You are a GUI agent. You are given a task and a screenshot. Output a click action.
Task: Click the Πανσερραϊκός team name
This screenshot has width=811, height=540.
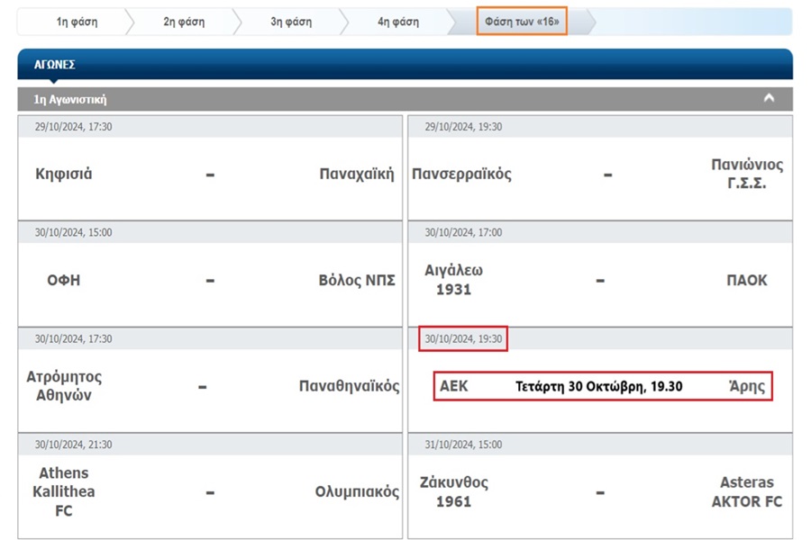(461, 174)
